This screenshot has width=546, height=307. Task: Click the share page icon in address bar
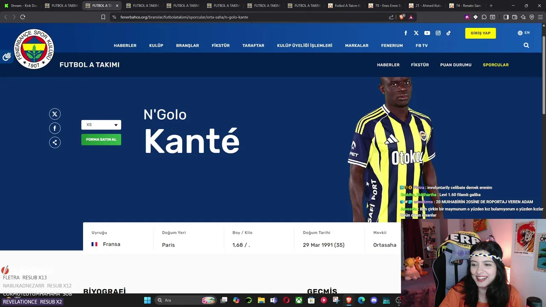click(391, 17)
